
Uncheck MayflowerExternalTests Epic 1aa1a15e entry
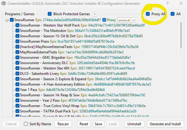(x=17, y=52)
